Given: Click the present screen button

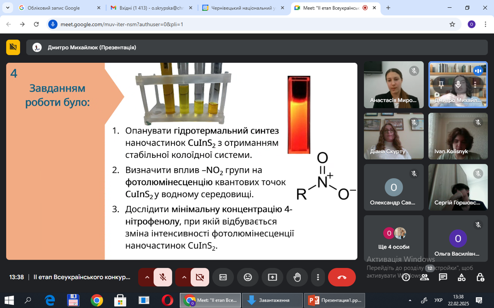Looking at the screenshot, I should pos(273,277).
